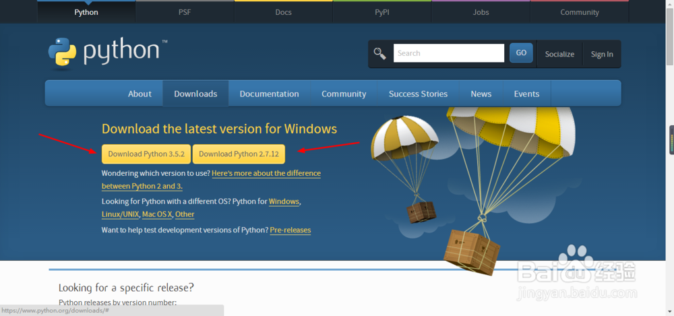
Task: Follow the Other OS link
Action: point(185,214)
